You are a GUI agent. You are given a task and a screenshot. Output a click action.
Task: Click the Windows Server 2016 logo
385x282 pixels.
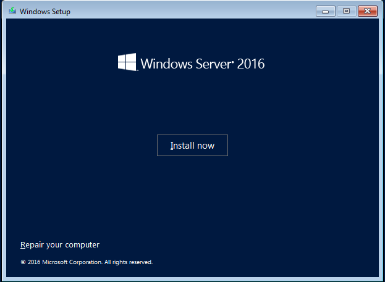tap(127, 62)
